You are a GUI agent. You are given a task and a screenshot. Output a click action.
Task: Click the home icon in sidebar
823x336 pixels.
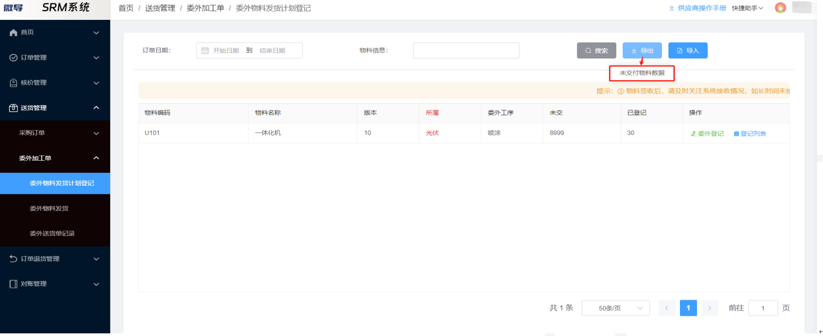[x=13, y=32]
